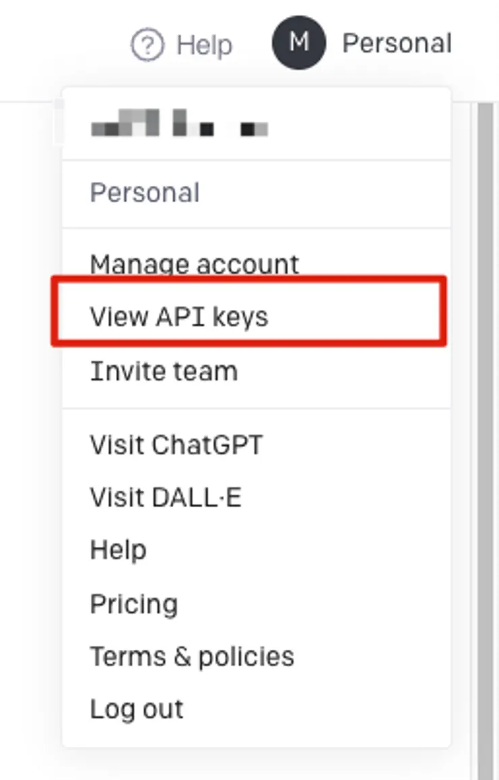Go to Visit ChatGPT
Viewport: 499px width, 780px height.
click(177, 445)
